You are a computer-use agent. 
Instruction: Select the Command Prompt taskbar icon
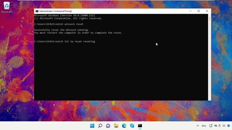click(140, 126)
